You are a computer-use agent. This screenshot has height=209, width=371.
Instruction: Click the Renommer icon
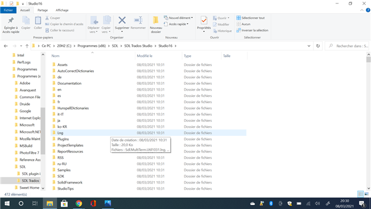click(138, 20)
